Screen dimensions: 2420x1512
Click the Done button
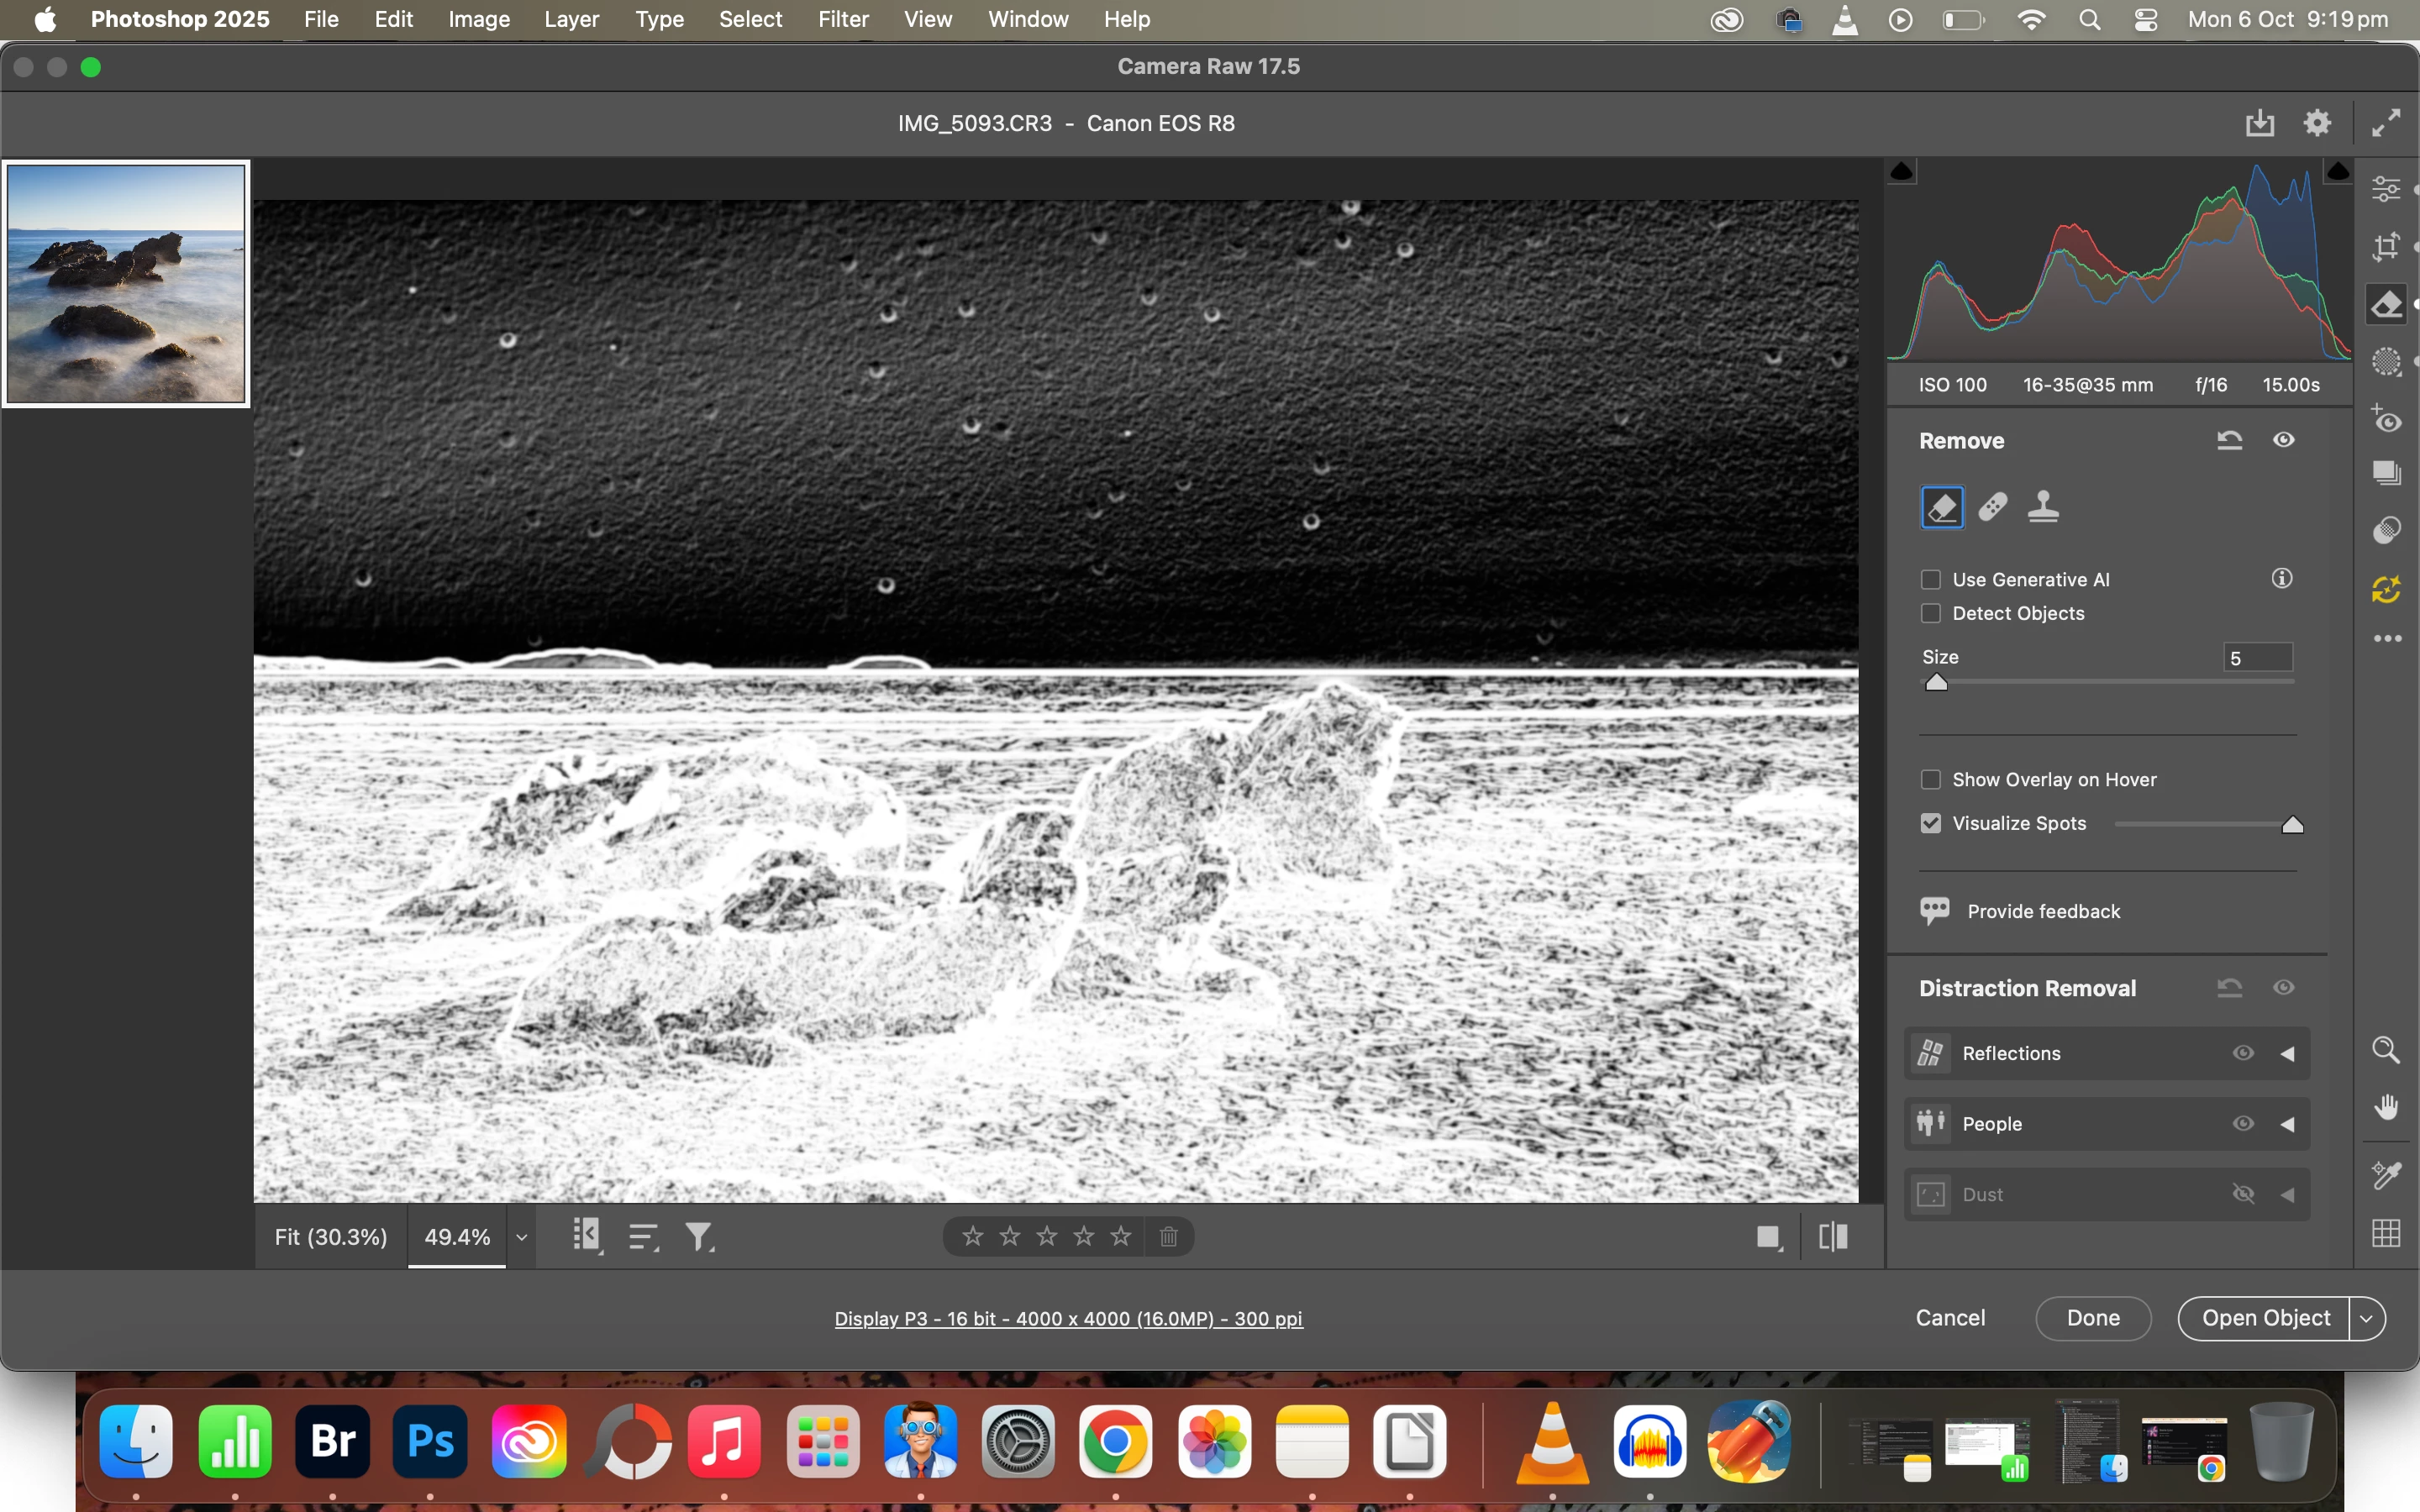[x=2092, y=1318]
